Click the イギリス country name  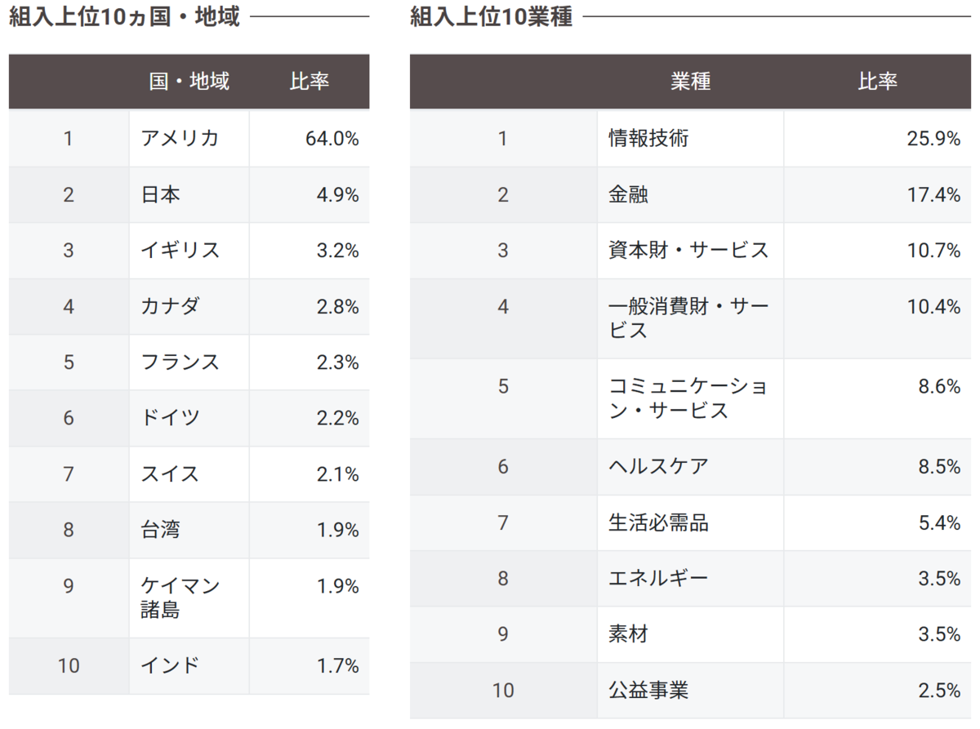180,251
